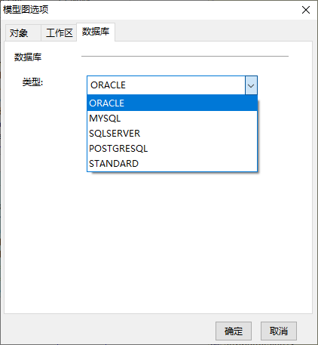318x345 pixels.
Task: Collapse the 类型 dropdown via its arrow
Action: [x=251, y=85]
